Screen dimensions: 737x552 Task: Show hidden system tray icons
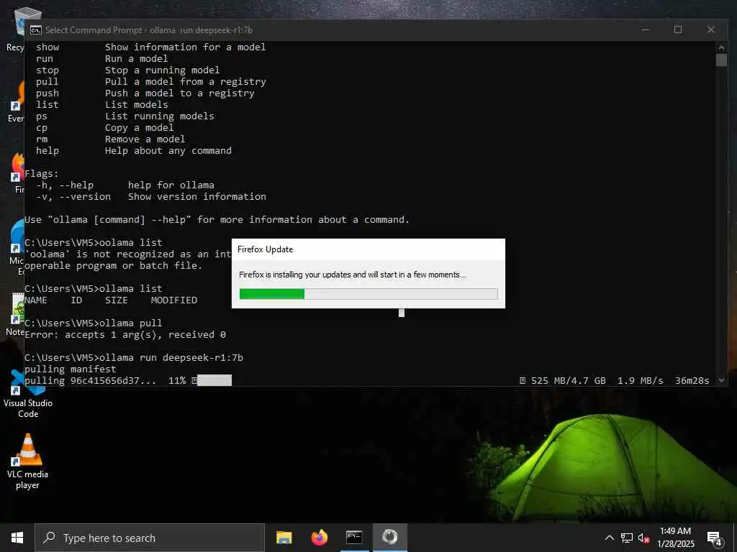(x=609, y=538)
